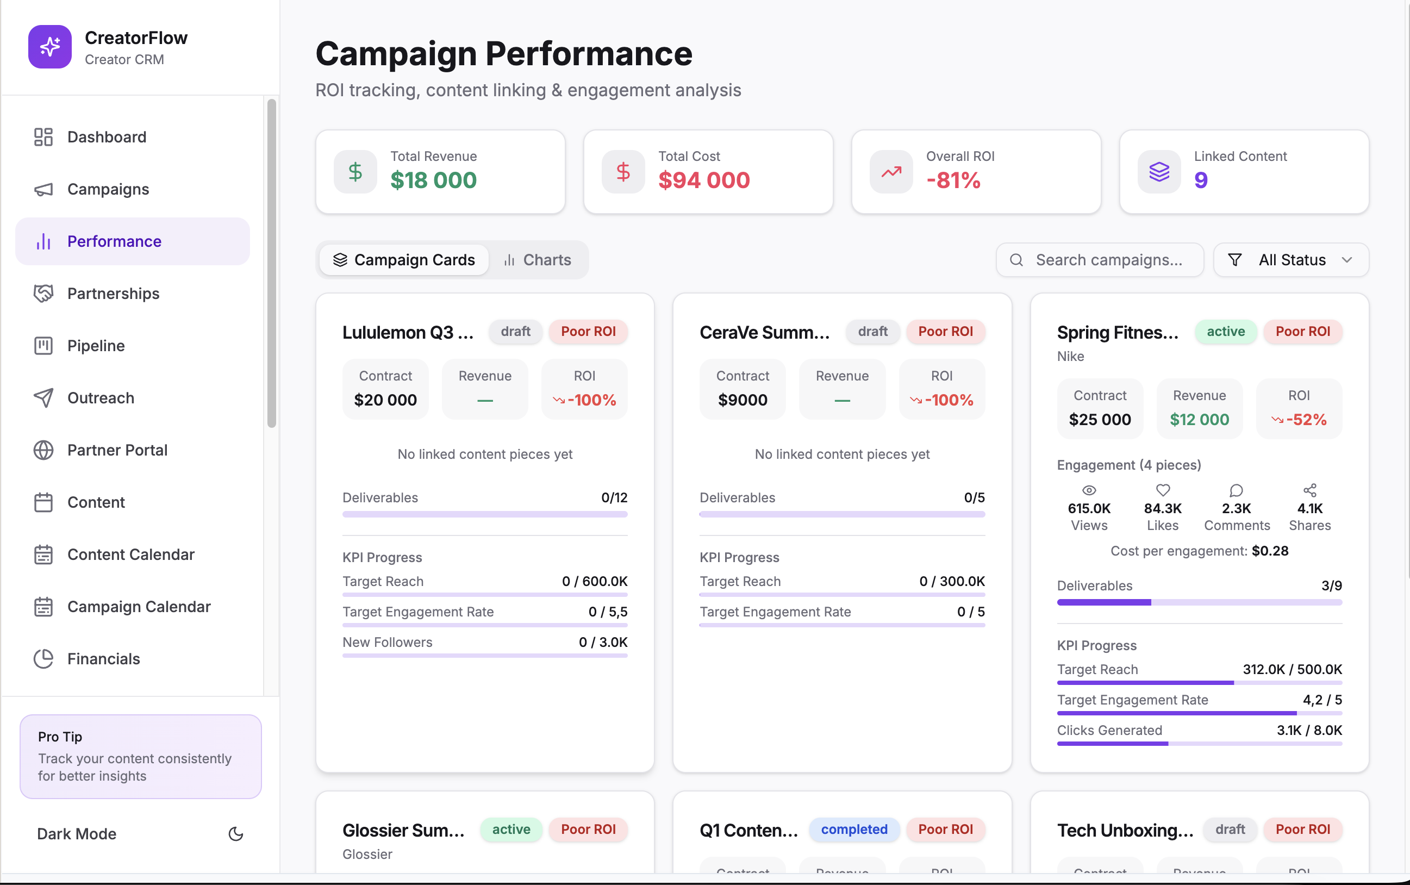Screen dimensions: 1410x885
Task: Click the Total Cost red dollar icon
Action: pos(623,171)
